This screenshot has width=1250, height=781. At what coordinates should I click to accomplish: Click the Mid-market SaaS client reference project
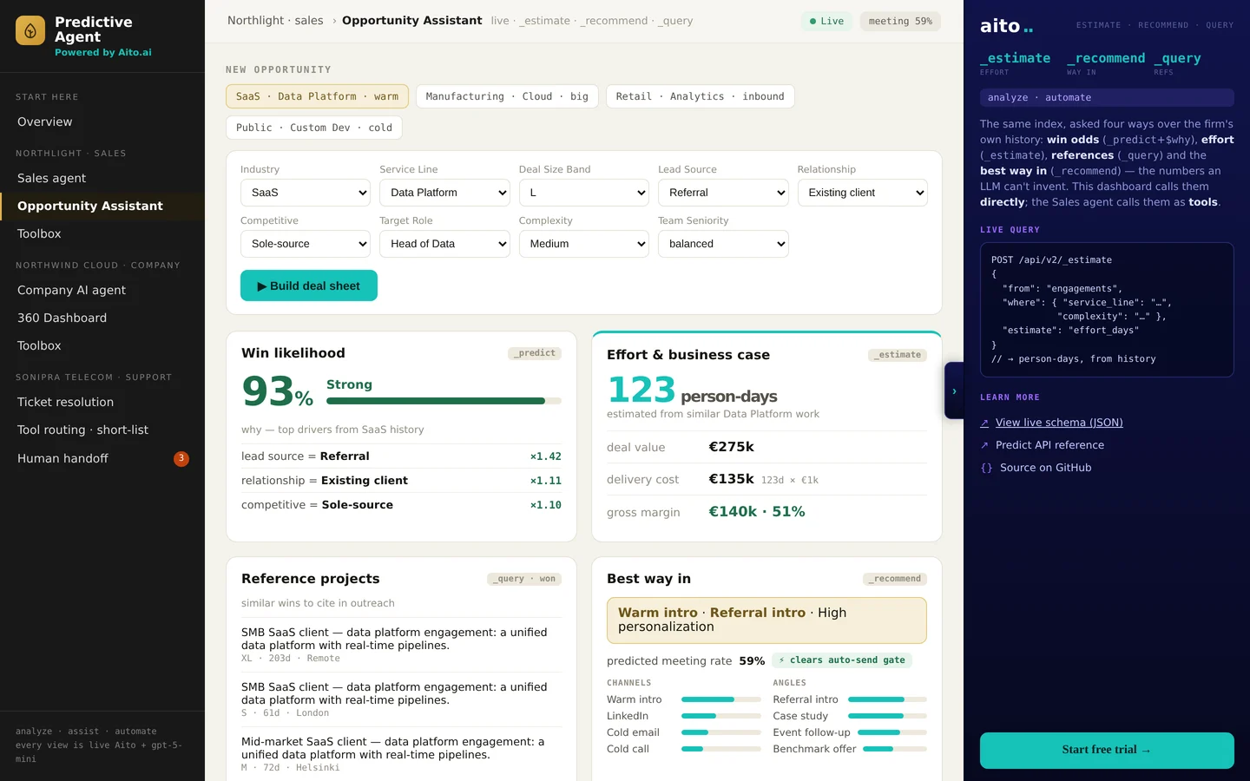tap(401, 754)
